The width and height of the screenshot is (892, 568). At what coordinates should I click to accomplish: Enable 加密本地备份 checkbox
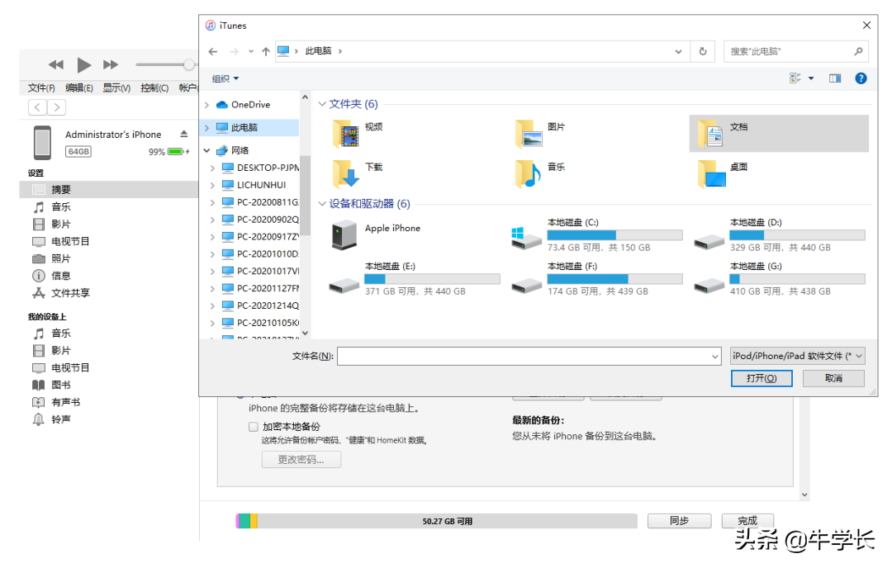pyautogui.click(x=254, y=427)
